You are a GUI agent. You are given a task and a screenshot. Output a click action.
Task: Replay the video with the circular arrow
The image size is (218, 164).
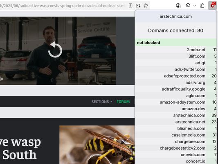(55, 50)
